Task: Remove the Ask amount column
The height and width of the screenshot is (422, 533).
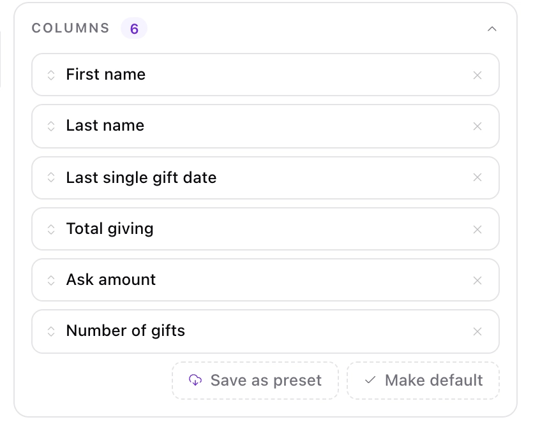Action: tap(477, 280)
